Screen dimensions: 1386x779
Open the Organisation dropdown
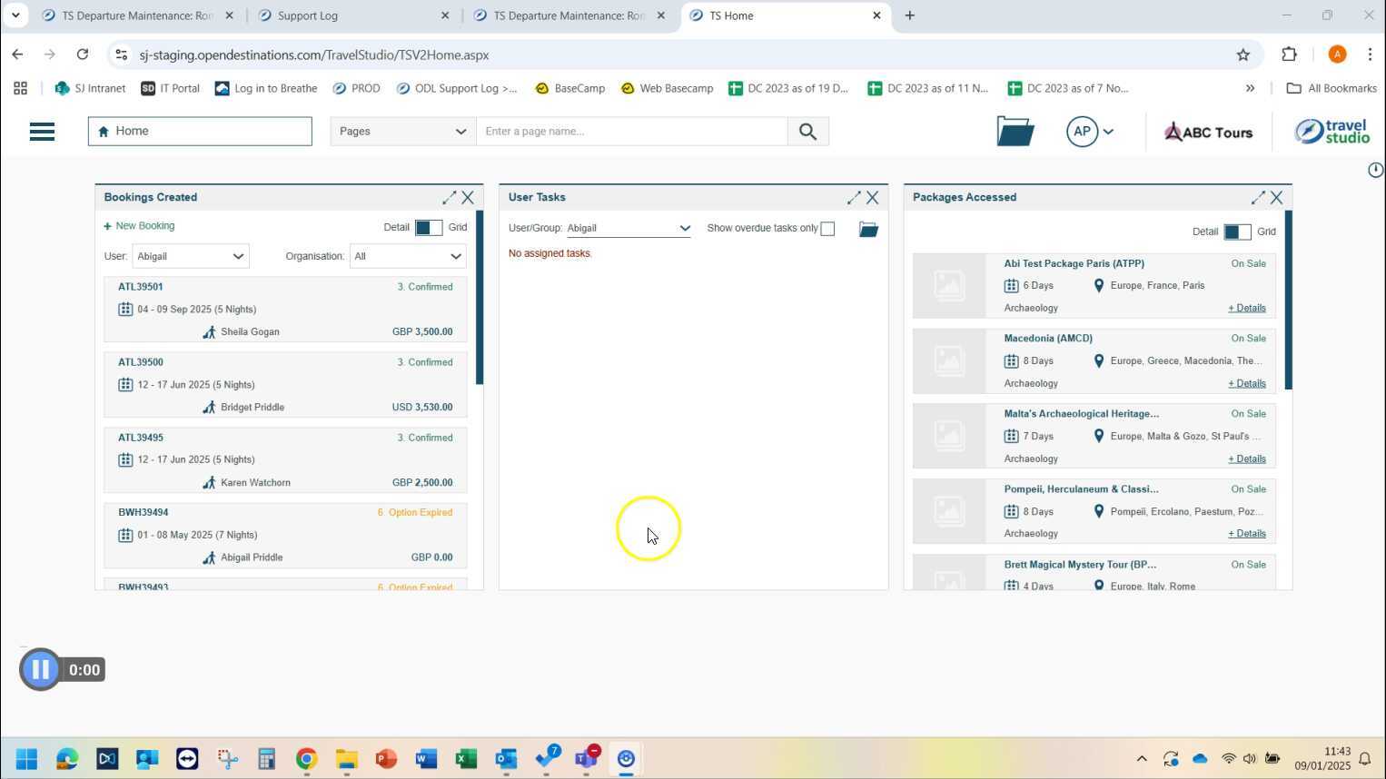[408, 257]
